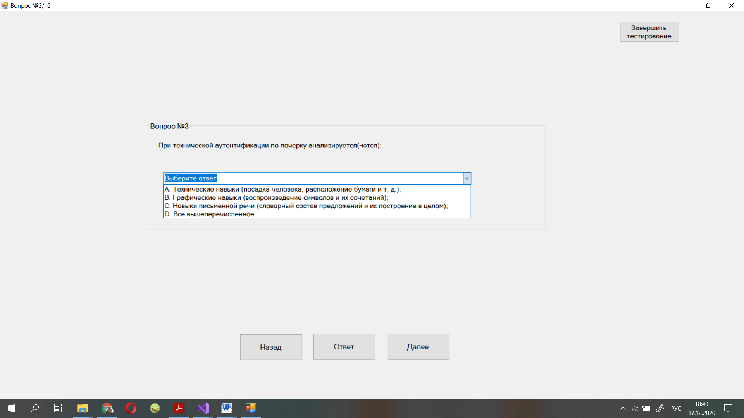Screen dimensions: 744x418
Task: Open the network tray icon
Action: pos(635,408)
